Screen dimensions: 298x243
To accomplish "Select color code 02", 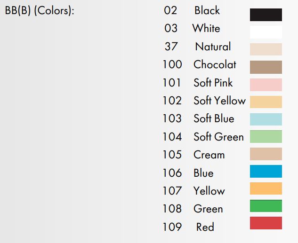I will pos(171,10).
